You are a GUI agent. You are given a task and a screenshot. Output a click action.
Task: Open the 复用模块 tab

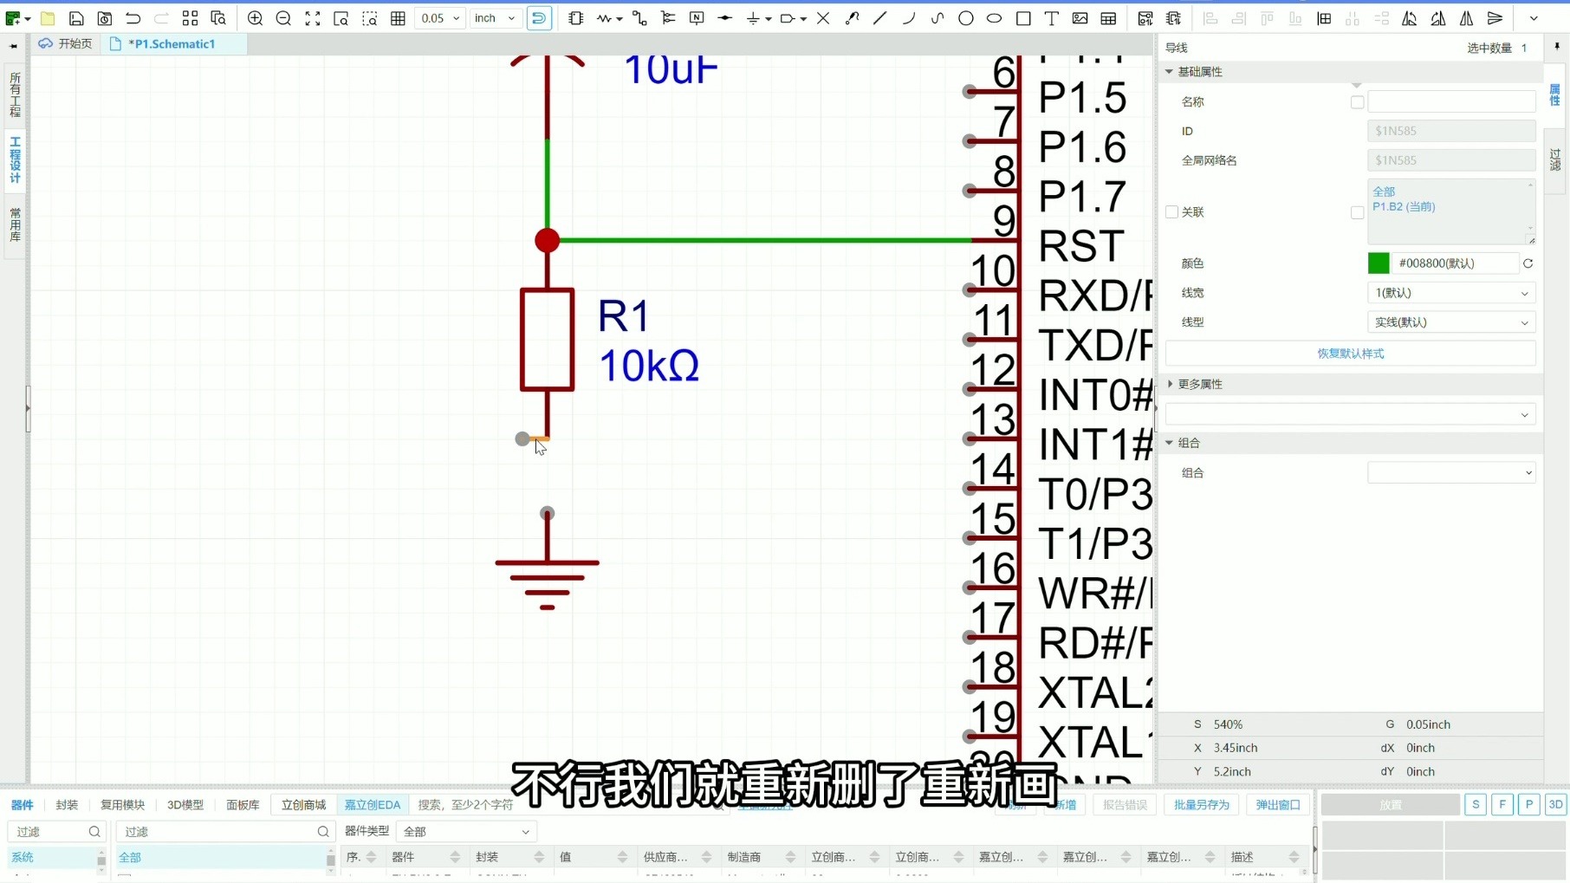pyautogui.click(x=122, y=805)
